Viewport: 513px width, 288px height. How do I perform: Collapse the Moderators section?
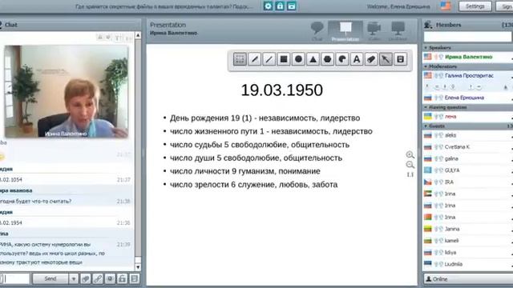click(426, 66)
